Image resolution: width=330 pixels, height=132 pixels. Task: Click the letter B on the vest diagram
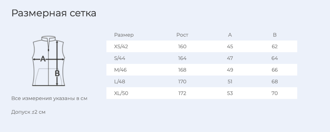pyautogui.click(x=57, y=73)
